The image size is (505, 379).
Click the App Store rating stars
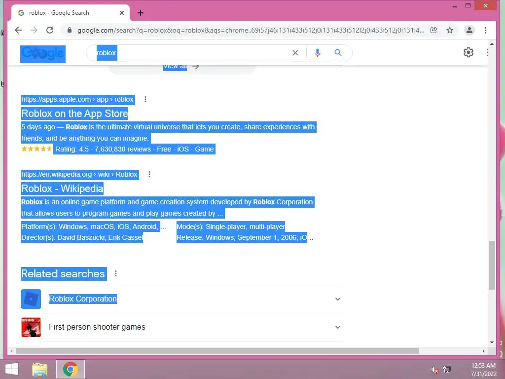pos(36,149)
